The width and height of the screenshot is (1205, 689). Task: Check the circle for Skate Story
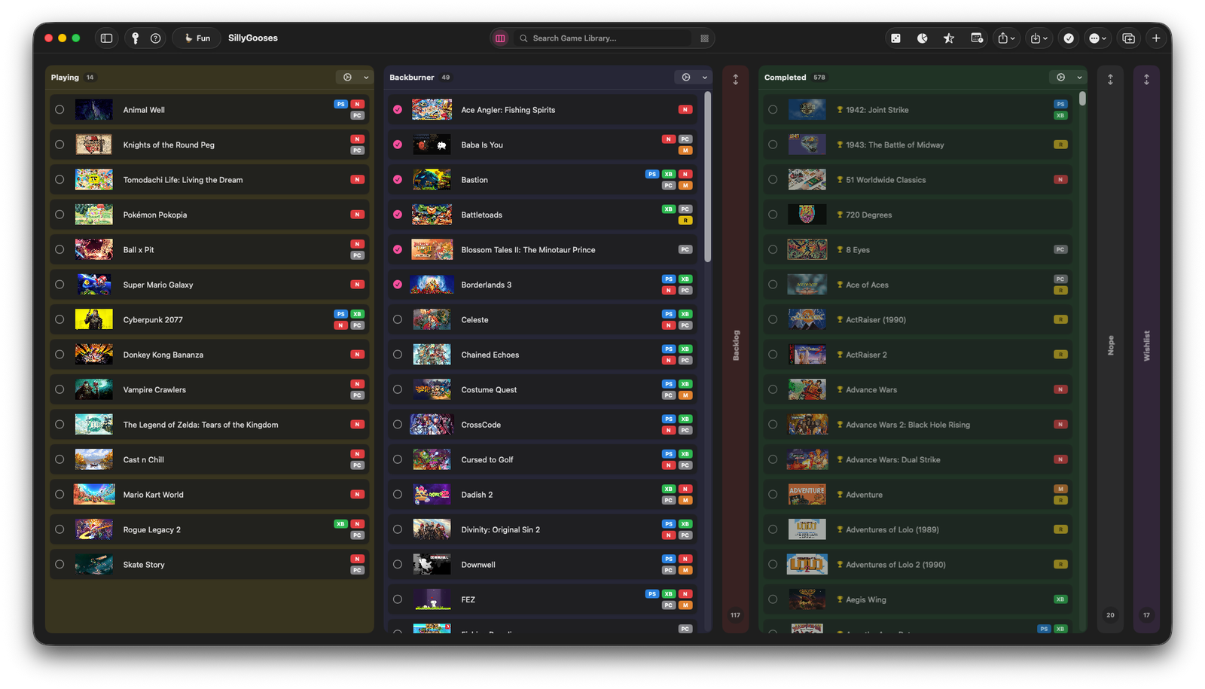pyautogui.click(x=59, y=564)
